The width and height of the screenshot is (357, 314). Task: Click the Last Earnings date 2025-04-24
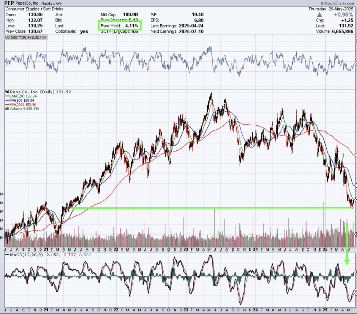coord(191,26)
